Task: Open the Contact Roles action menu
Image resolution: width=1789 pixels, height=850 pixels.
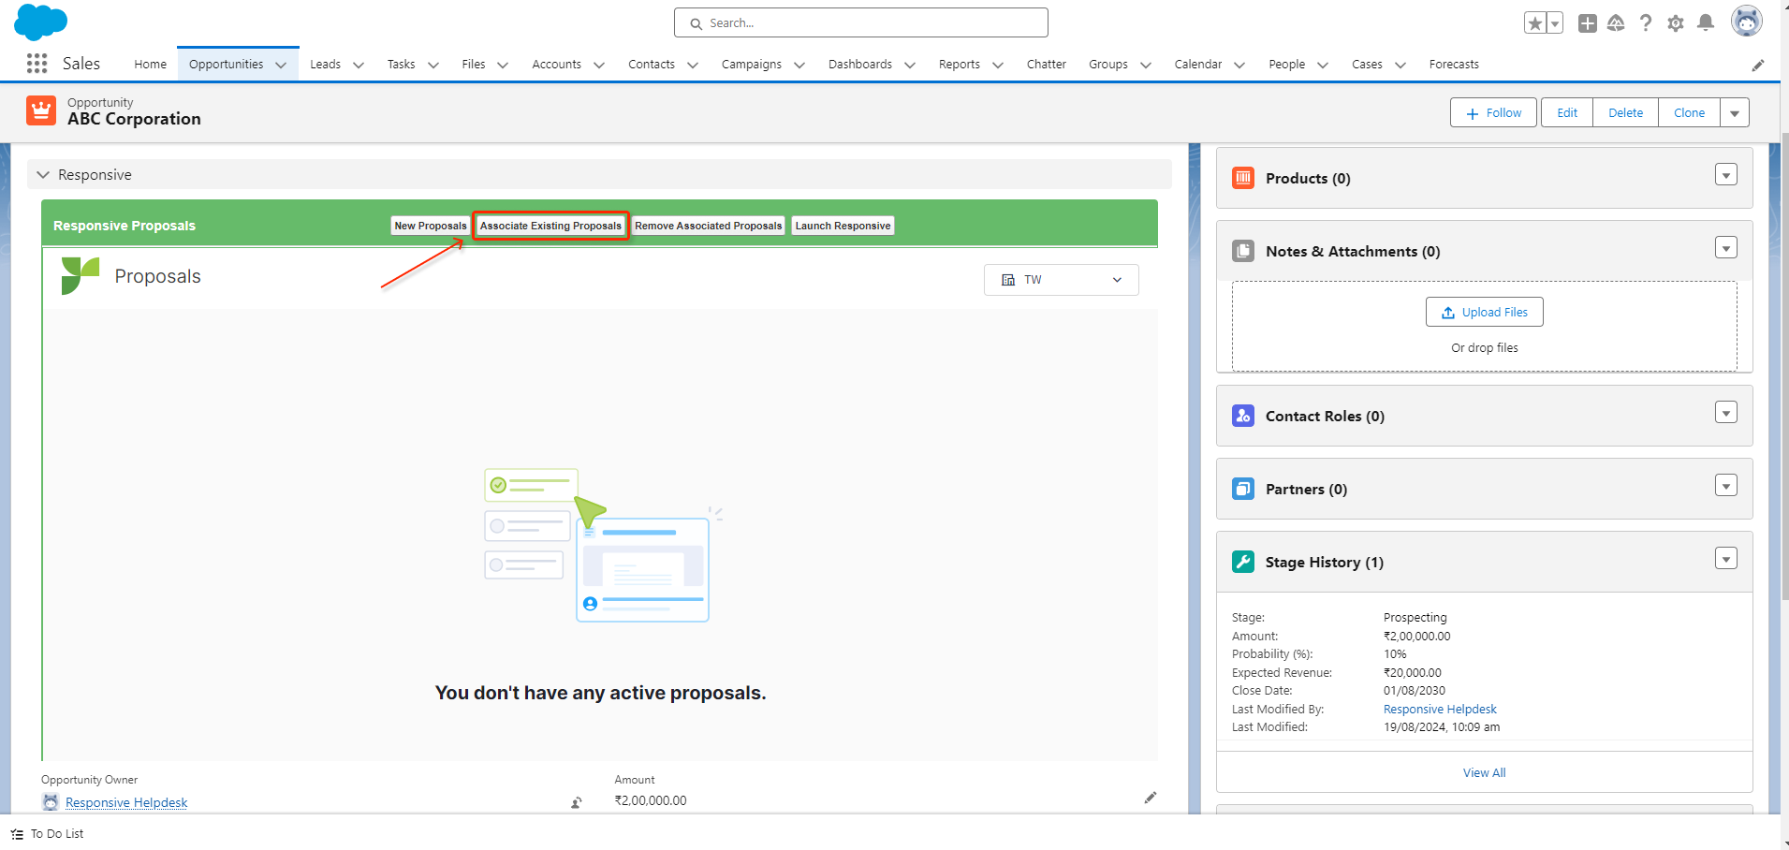Action: pyautogui.click(x=1726, y=412)
